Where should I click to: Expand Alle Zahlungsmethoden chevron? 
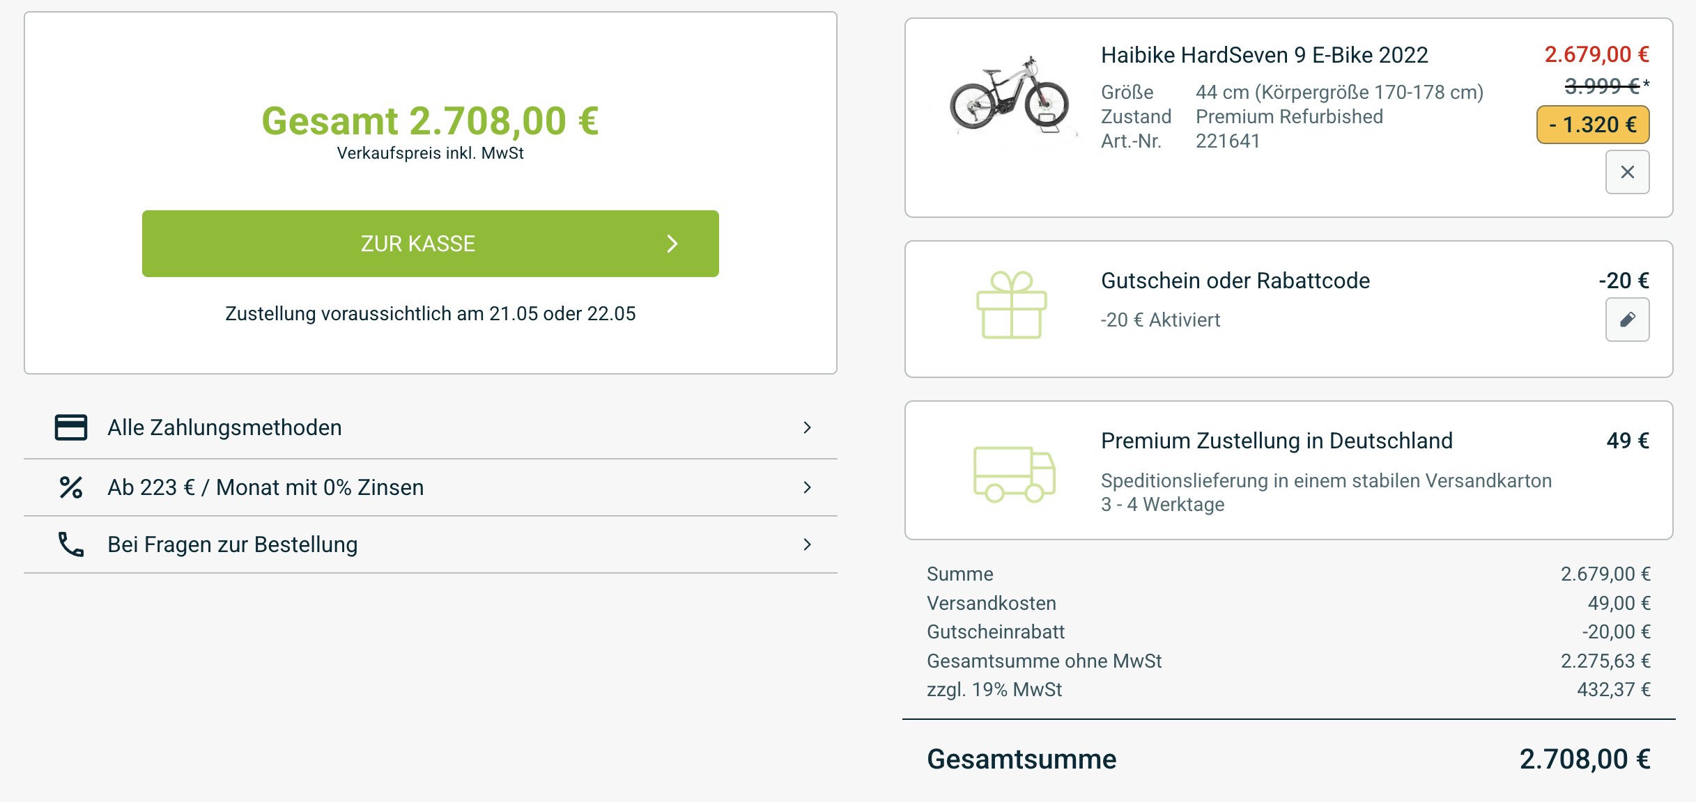point(807,427)
